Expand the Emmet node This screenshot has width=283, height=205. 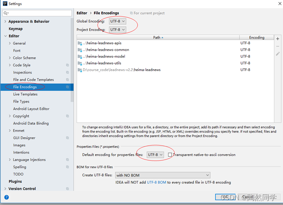point(10,131)
